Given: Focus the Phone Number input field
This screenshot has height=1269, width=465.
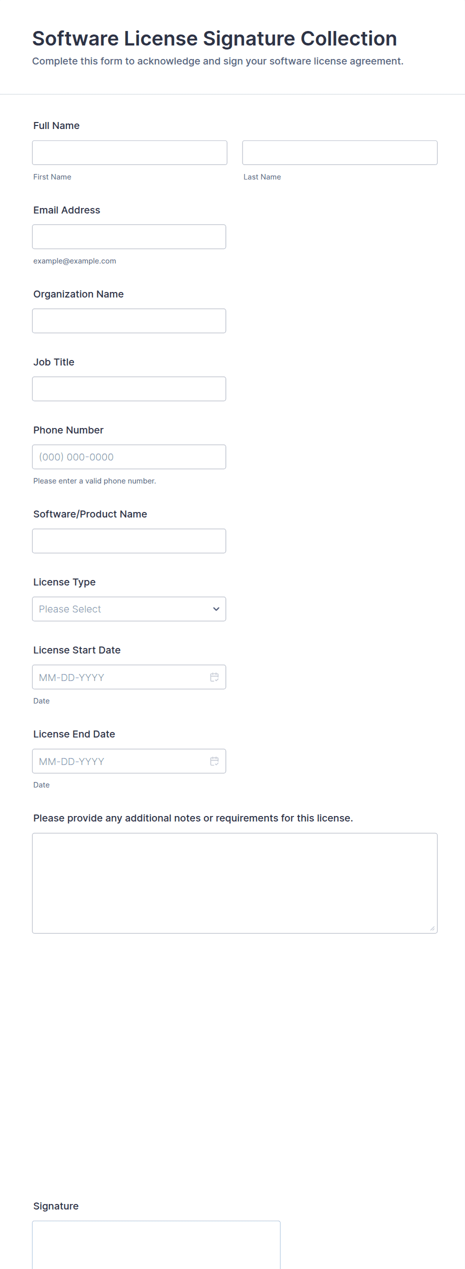Looking at the screenshot, I should pos(129,457).
